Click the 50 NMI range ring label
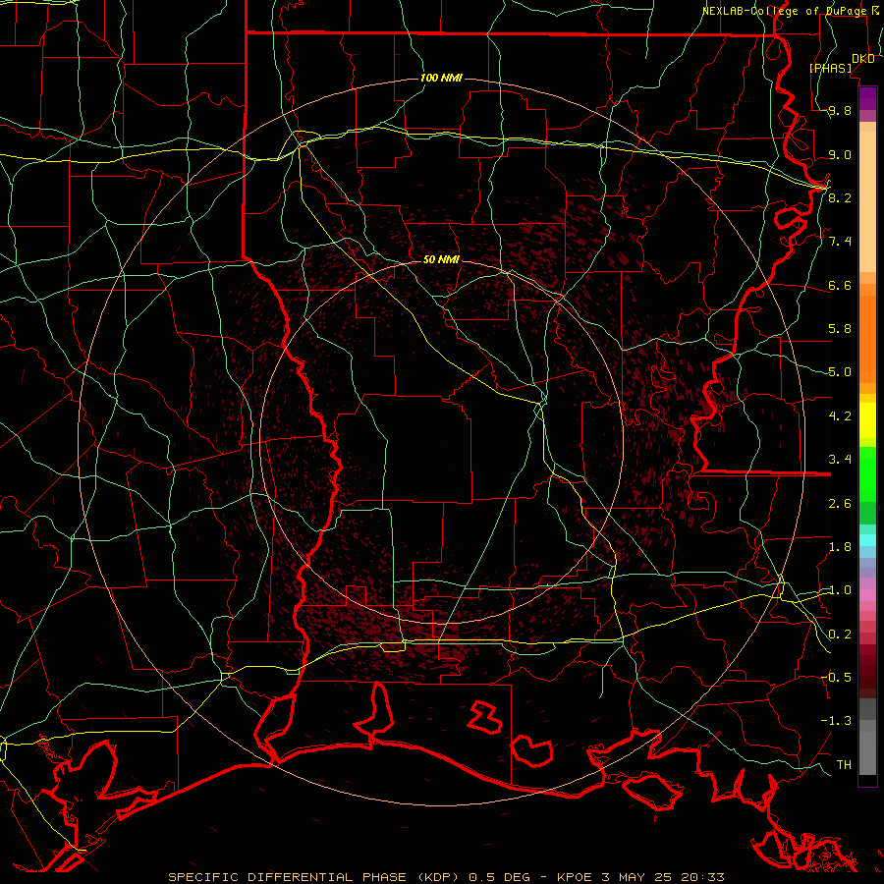 pos(441,259)
